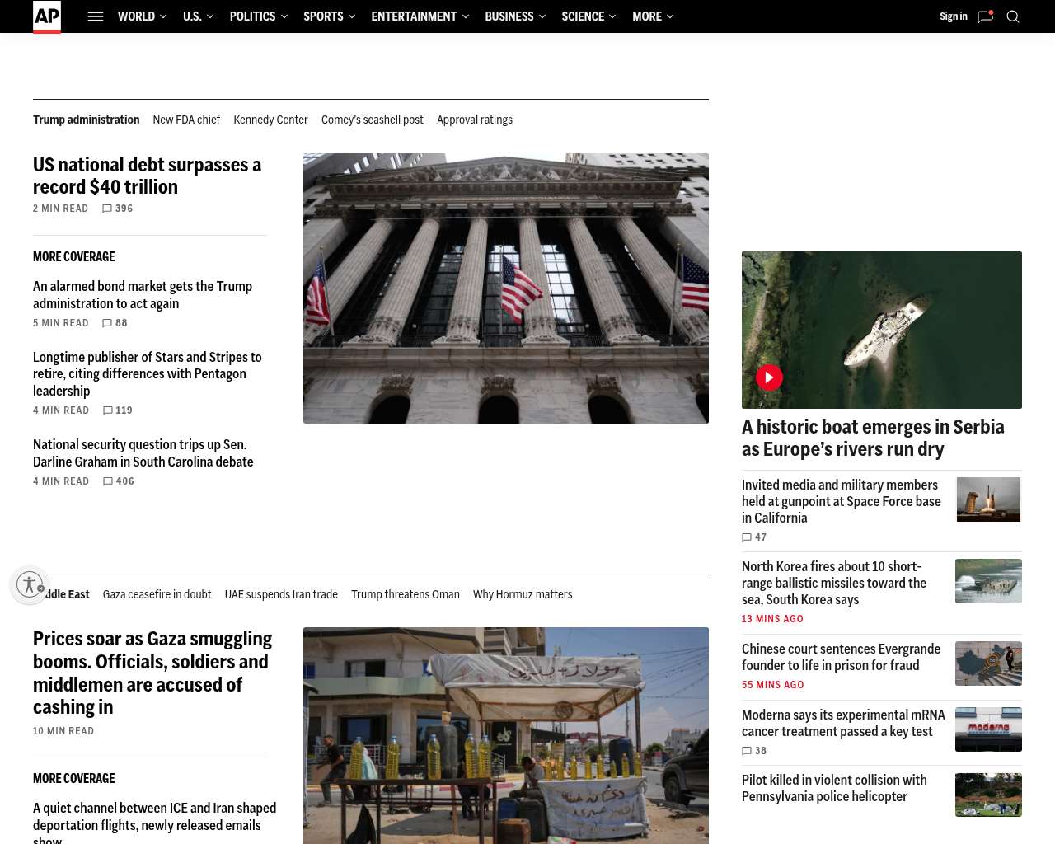Viewport: 1055px width, 844px height.
Task: Open Evergrande founder sentencing article
Action: [x=841, y=657]
